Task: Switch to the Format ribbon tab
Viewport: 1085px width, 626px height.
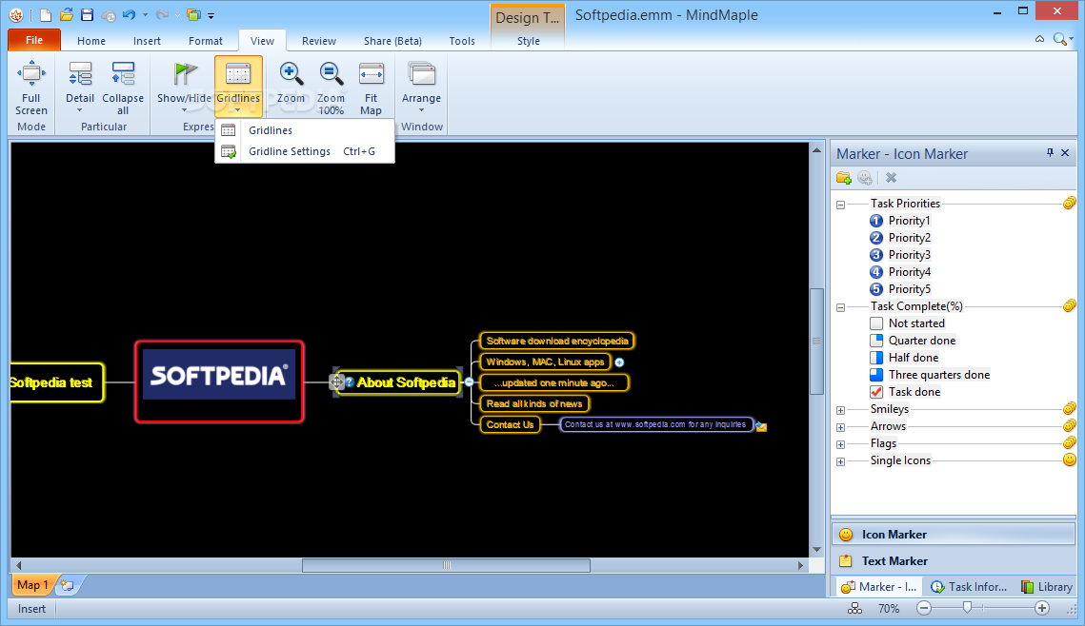Action: click(206, 41)
